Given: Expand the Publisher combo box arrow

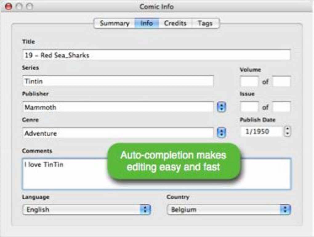Looking at the screenshot, I should (221, 107).
